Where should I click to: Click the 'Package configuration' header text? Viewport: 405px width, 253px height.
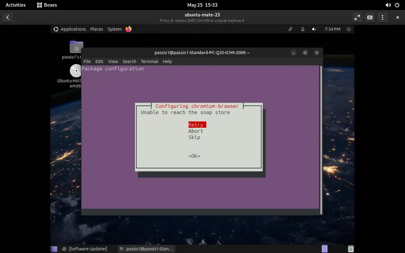[x=113, y=69]
